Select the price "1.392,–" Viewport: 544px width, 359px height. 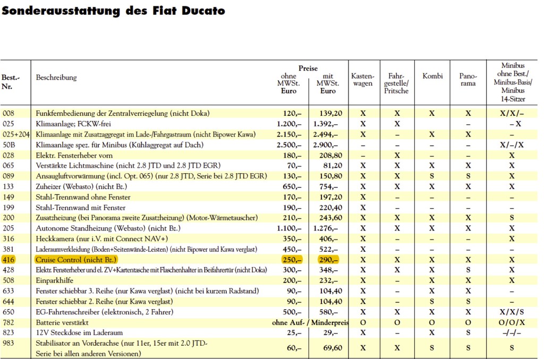(326, 124)
